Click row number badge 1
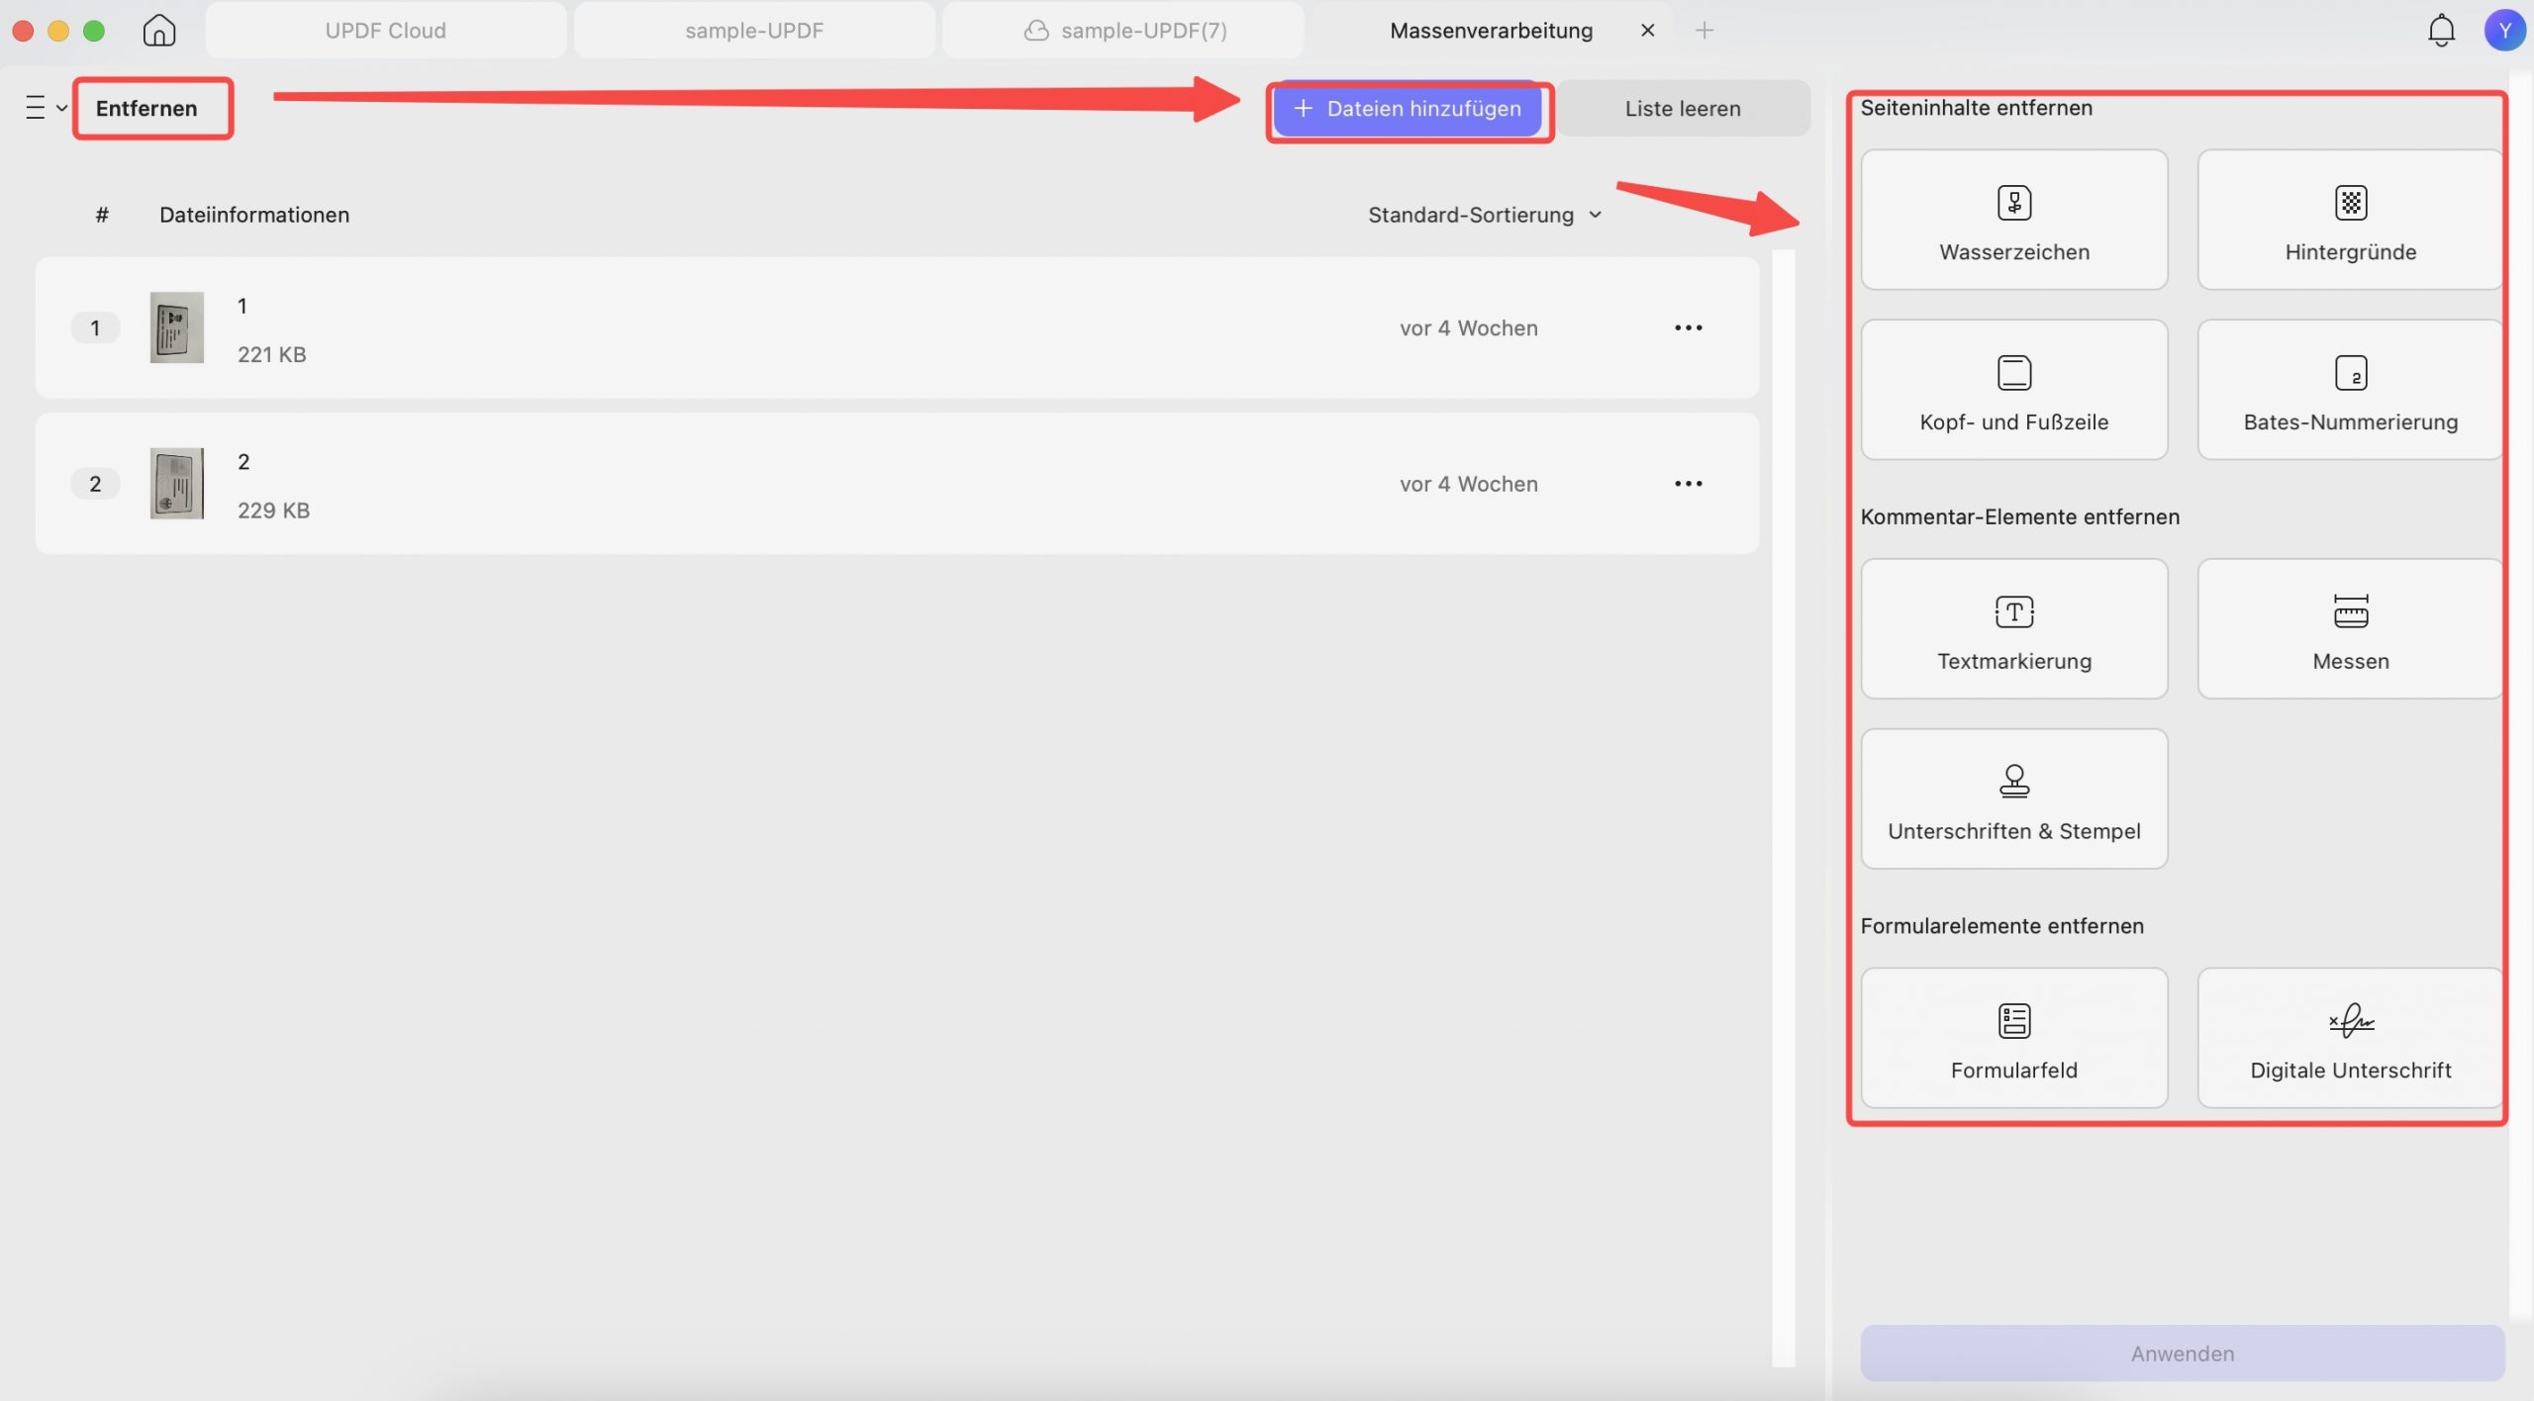This screenshot has height=1401, width=2534. click(x=95, y=327)
